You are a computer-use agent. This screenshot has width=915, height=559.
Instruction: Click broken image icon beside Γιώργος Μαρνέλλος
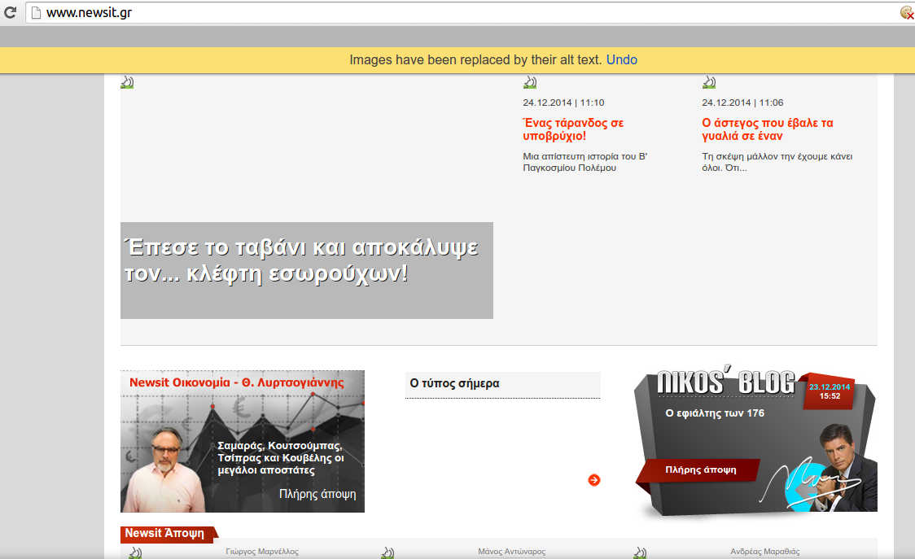pyautogui.click(x=135, y=552)
